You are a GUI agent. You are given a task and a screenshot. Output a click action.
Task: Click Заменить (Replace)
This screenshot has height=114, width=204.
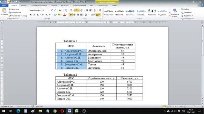tap(186, 13)
